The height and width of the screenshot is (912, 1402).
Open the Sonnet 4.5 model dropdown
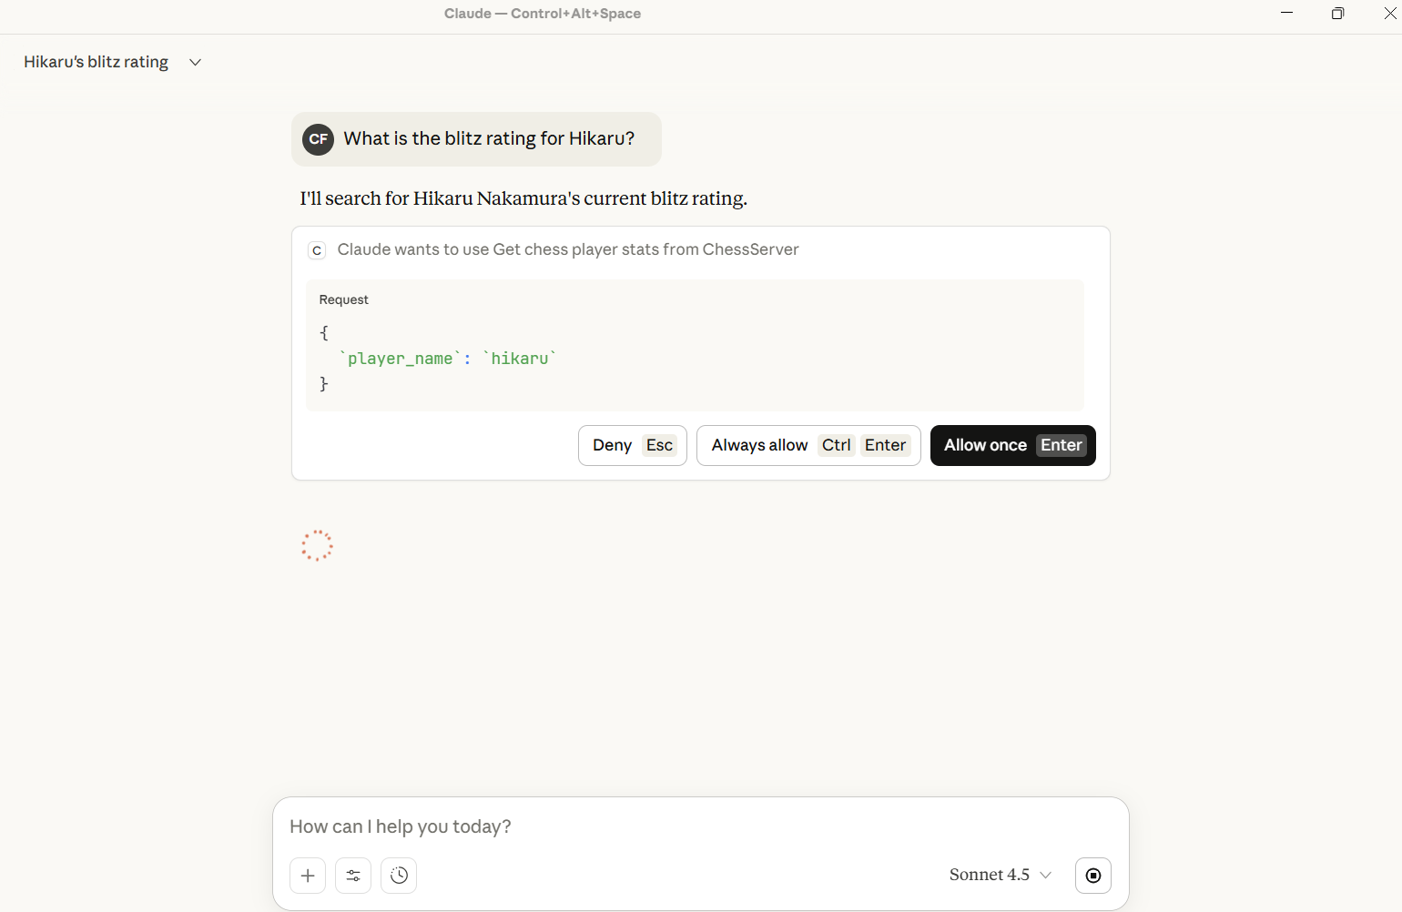pyautogui.click(x=999, y=875)
